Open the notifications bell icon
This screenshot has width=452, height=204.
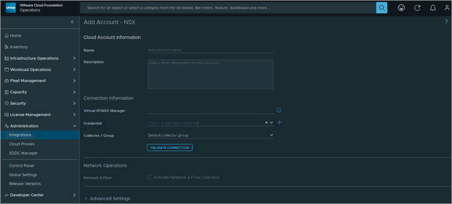tap(433, 8)
